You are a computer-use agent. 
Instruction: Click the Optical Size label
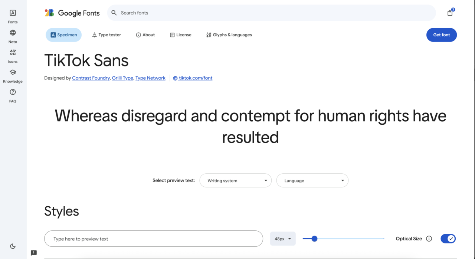pyautogui.click(x=409, y=239)
